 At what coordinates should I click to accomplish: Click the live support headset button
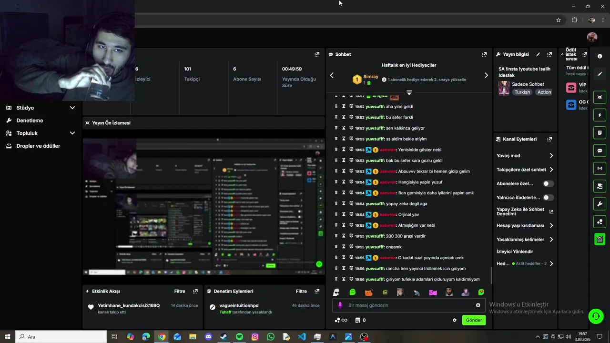point(595,316)
